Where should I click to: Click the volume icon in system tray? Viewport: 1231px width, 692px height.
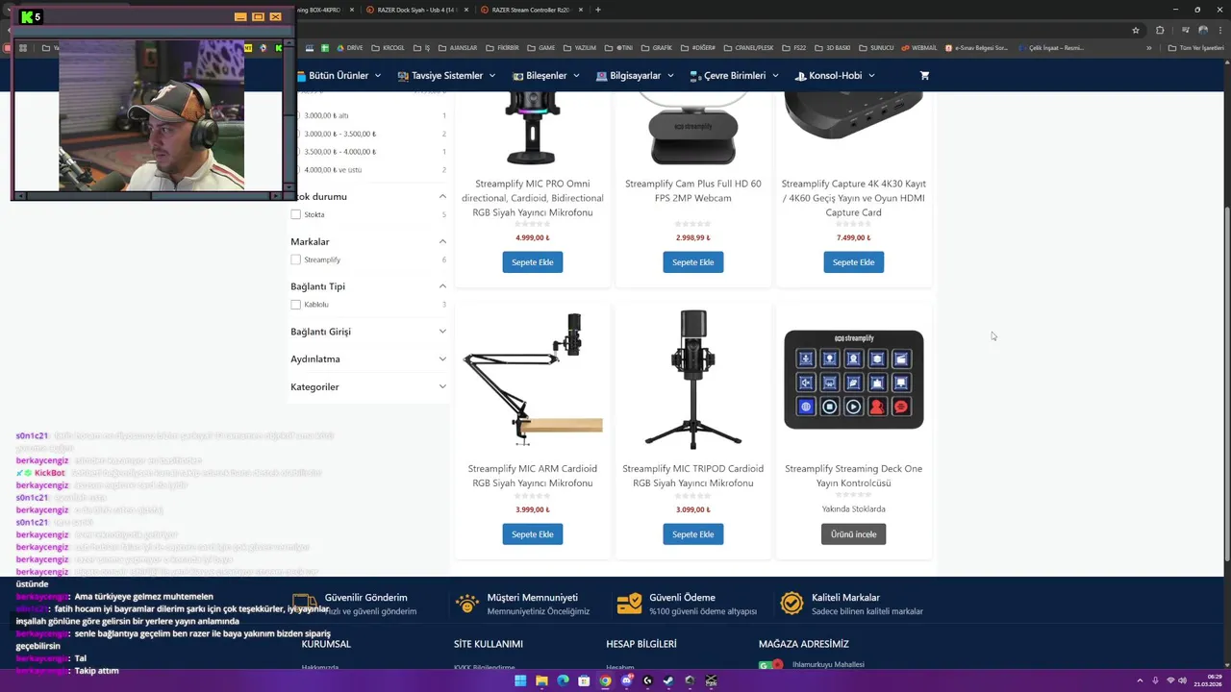coord(1183,680)
